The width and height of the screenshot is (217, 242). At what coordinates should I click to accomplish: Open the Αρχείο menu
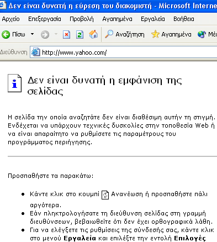[x=10, y=19]
